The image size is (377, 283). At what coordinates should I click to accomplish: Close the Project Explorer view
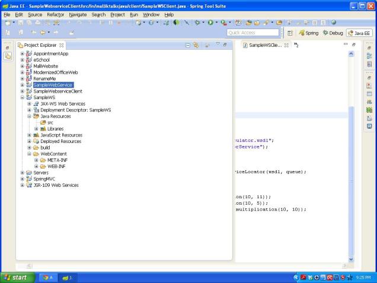61,45
